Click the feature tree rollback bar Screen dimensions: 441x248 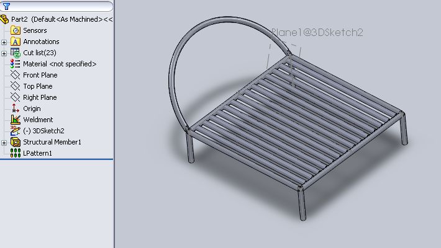(x=57, y=159)
